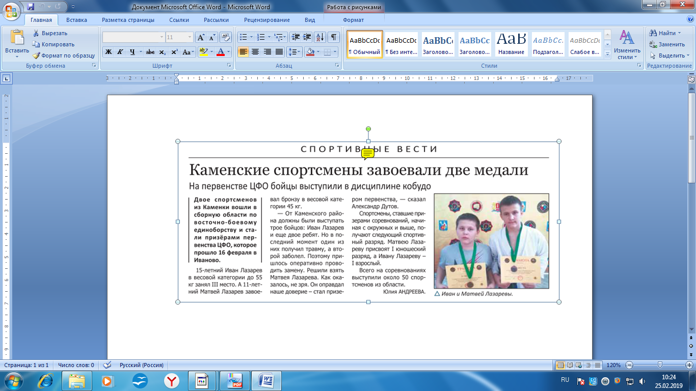Toggle bold formatting (Ж)
The image size is (696, 391).
tap(109, 52)
